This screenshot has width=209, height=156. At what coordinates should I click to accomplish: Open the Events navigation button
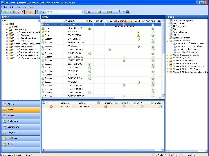(x=21, y=115)
